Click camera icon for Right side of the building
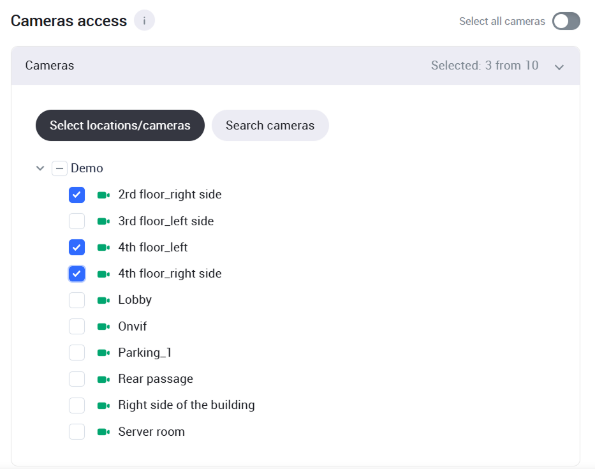 pyautogui.click(x=103, y=405)
